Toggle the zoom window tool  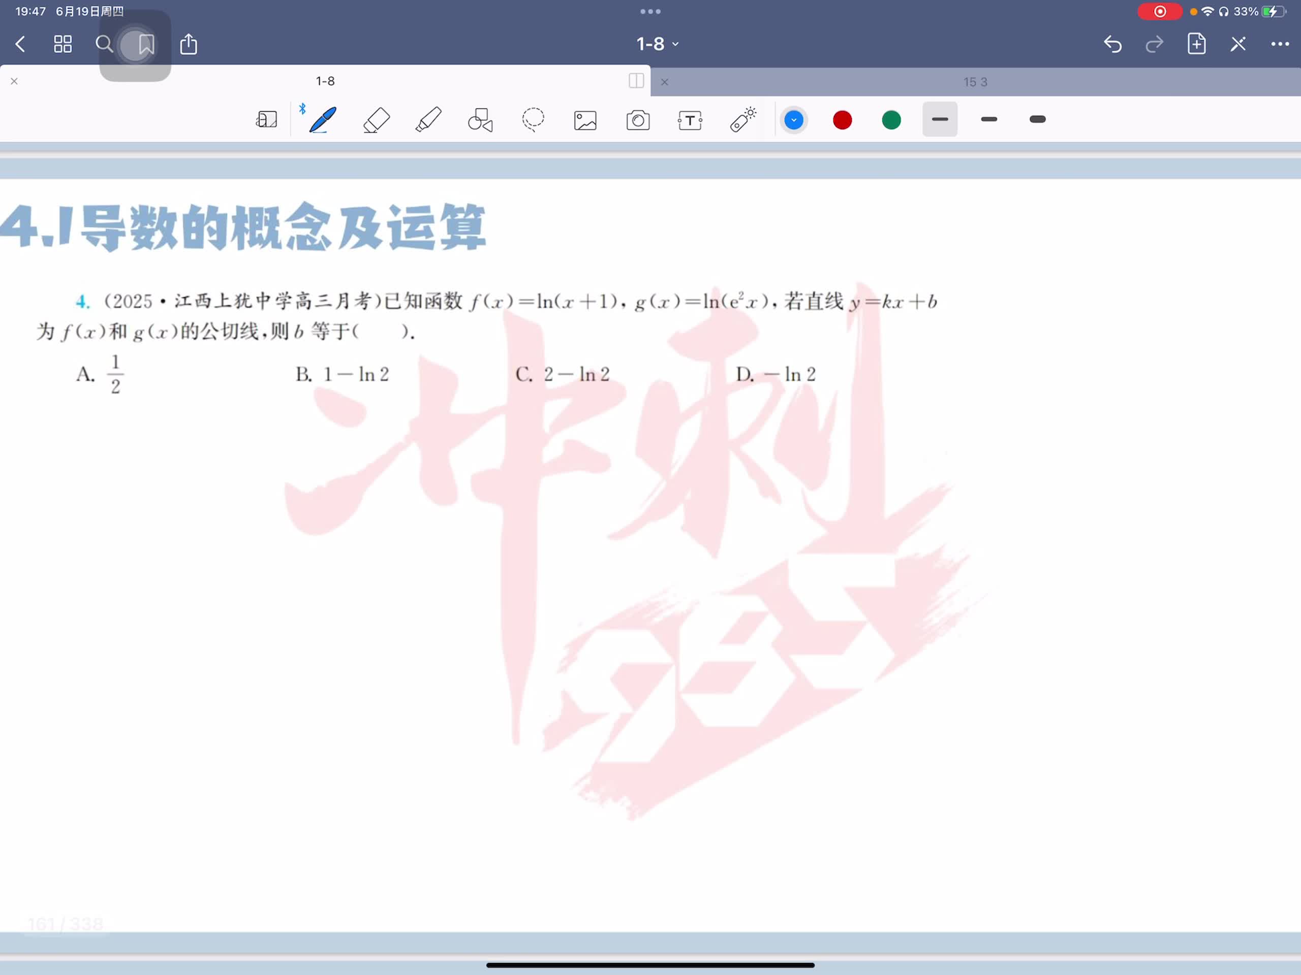click(266, 120)
